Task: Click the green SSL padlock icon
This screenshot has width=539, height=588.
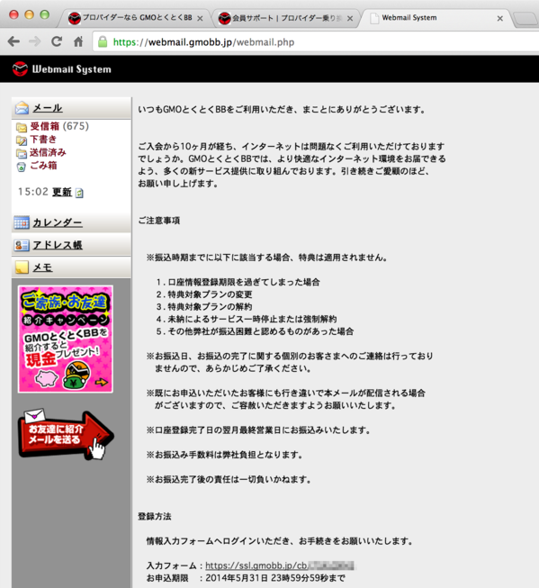Action: click(x=103, y=41)
